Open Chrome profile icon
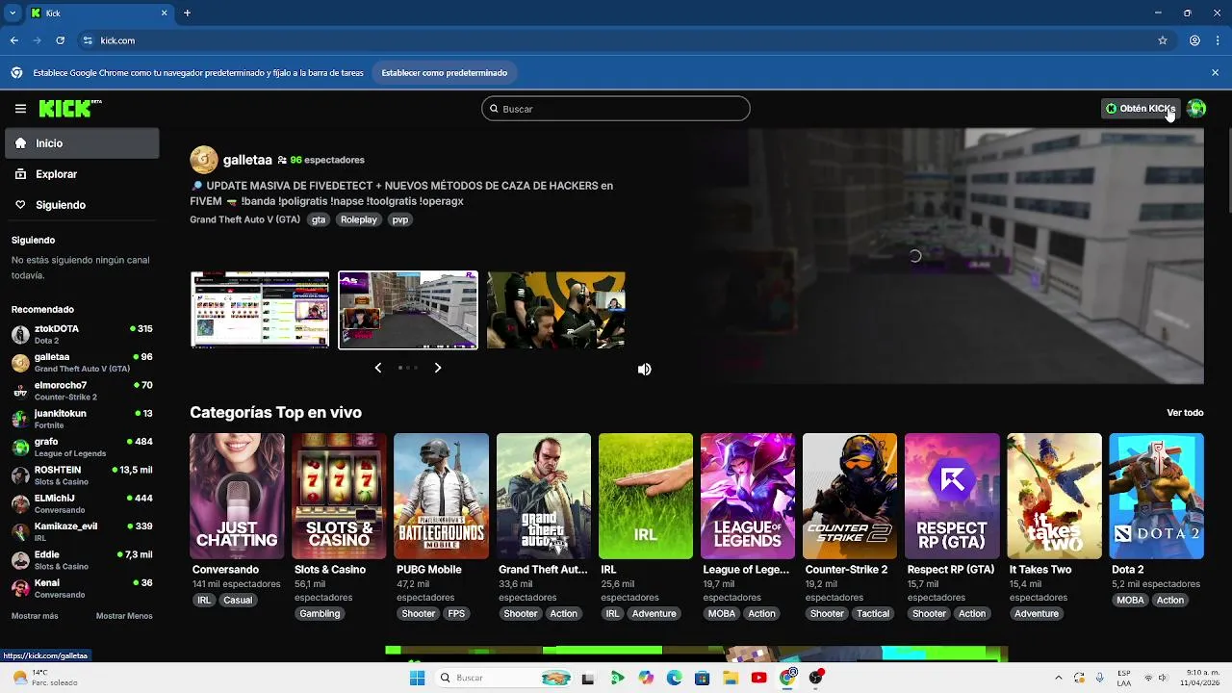Viewport: 1232px width, 693px height. pos(1194,40)
